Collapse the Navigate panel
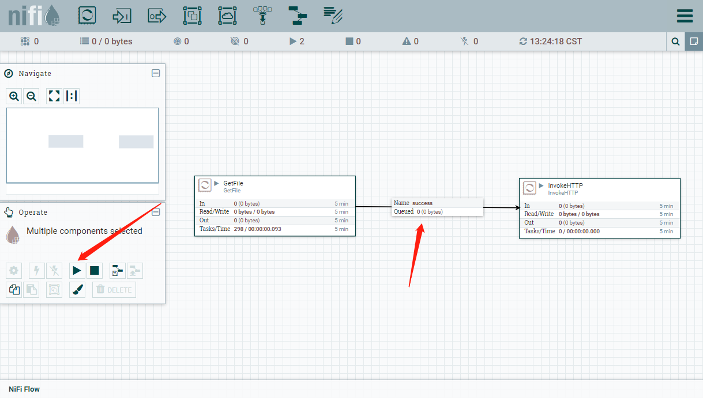The height and width of the screenshot is (398, 703). [156, 73]
